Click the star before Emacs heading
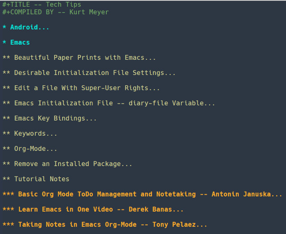Image resolution: width=286 pixels, height=234 pixels. coord(4,42)
